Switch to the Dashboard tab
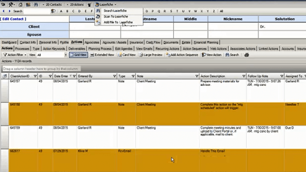The height and width of the screenshot is (172, 306). (9, 42)
